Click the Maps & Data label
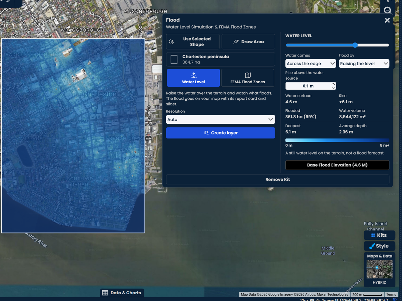The image size is (402, 301). pos(380,256)
